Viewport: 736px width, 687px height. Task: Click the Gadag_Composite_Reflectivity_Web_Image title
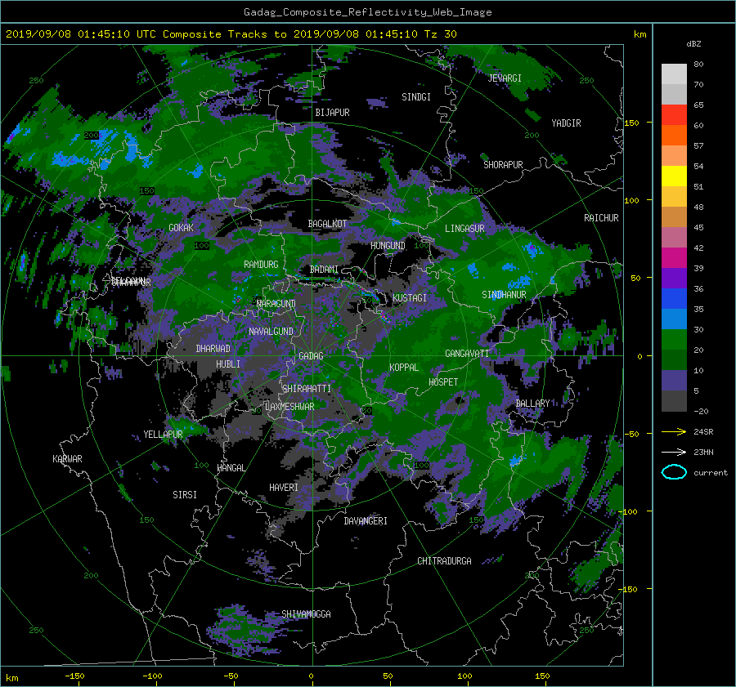pyautogui.click(x=367, y=12)
